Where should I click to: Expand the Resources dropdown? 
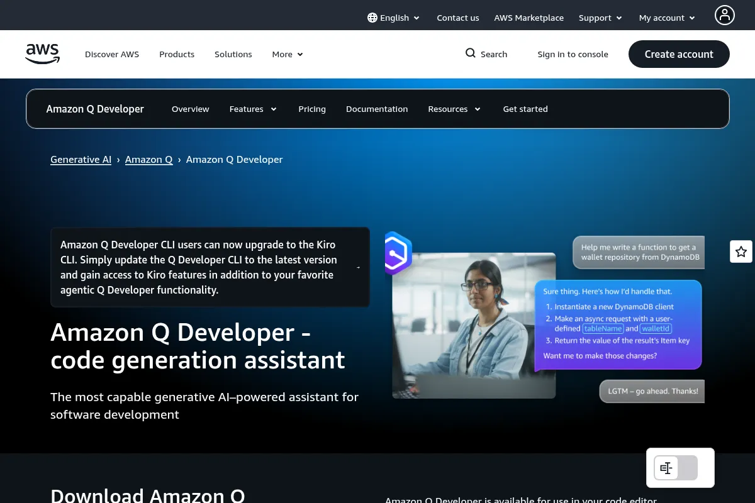[x=454, y=109]
